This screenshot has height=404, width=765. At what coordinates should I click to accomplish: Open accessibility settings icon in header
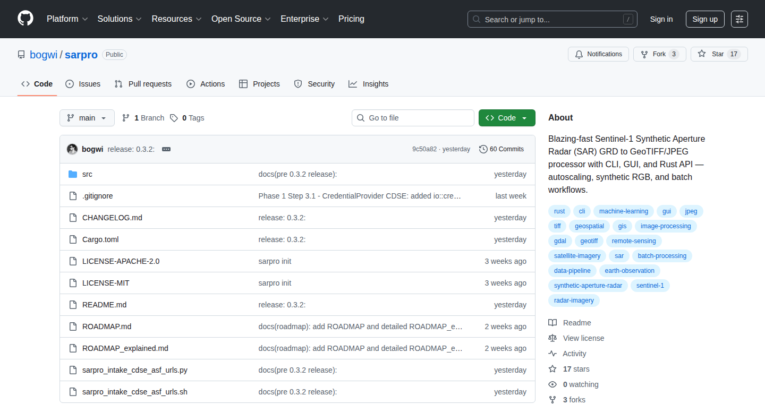[x=739, y=19]
